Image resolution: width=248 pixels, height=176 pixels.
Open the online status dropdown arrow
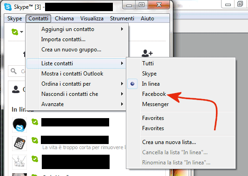22,32
